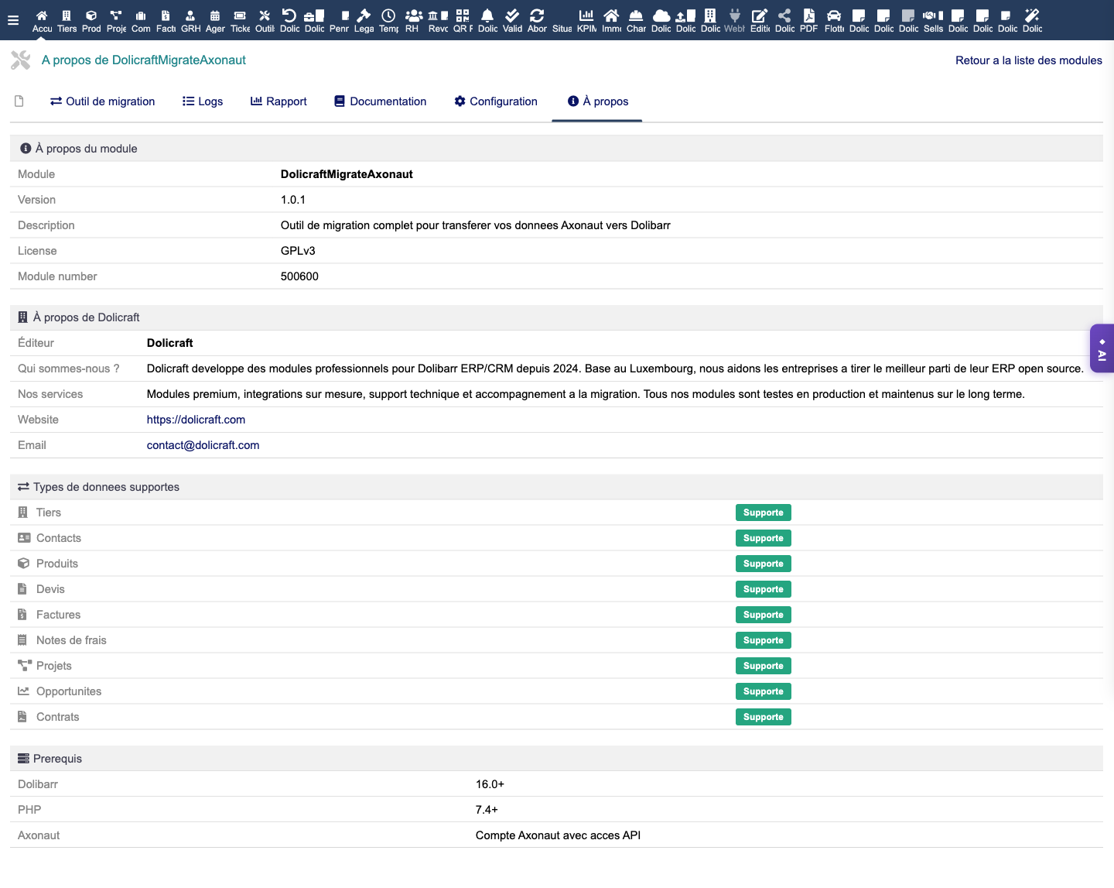The image size is (1114, 888).
Task: Click the Supporte badge for Contrats
Action: pos(763,717)
